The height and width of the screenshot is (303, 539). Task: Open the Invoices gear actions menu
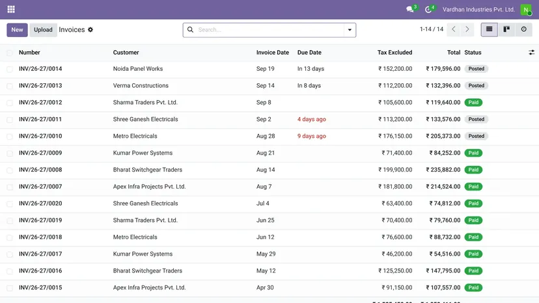tap(90, 29)
